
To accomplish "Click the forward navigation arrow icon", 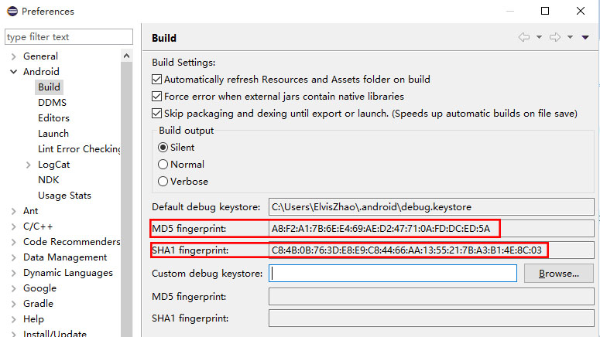I will tap(555, 37).
